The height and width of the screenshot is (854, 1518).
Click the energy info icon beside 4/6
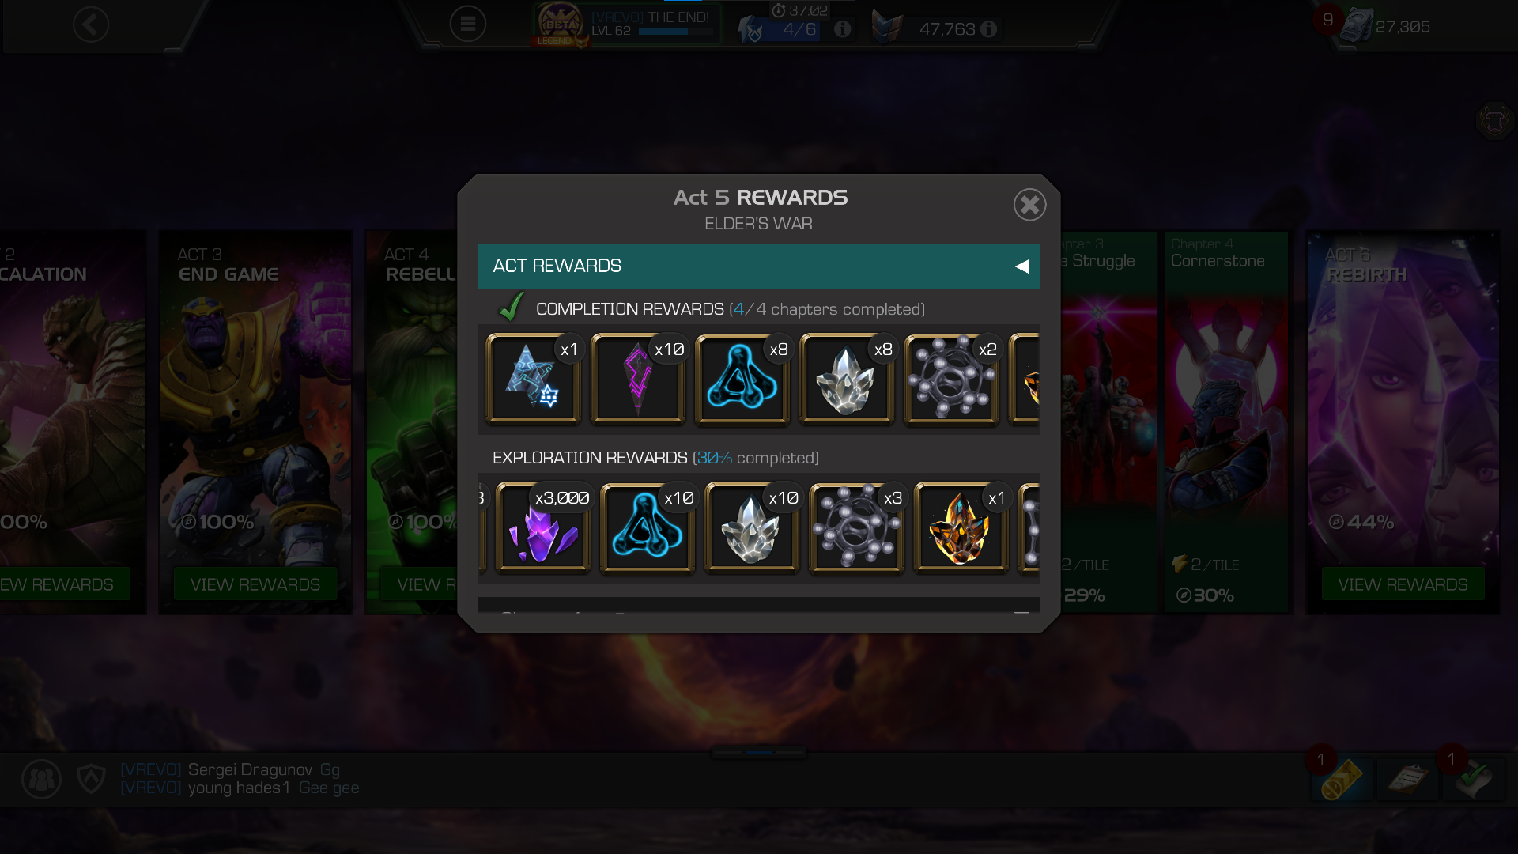tap(843, 29)
